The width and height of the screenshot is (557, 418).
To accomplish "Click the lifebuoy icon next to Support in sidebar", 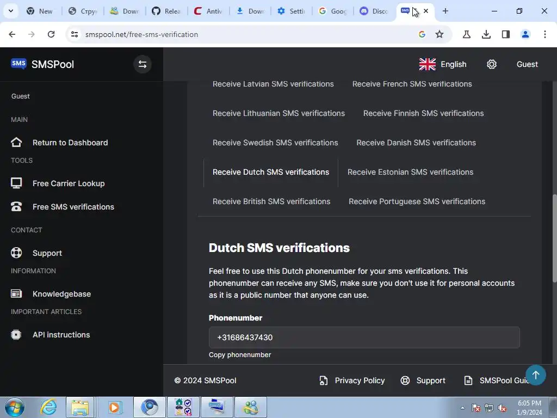I will click(16, 253).
